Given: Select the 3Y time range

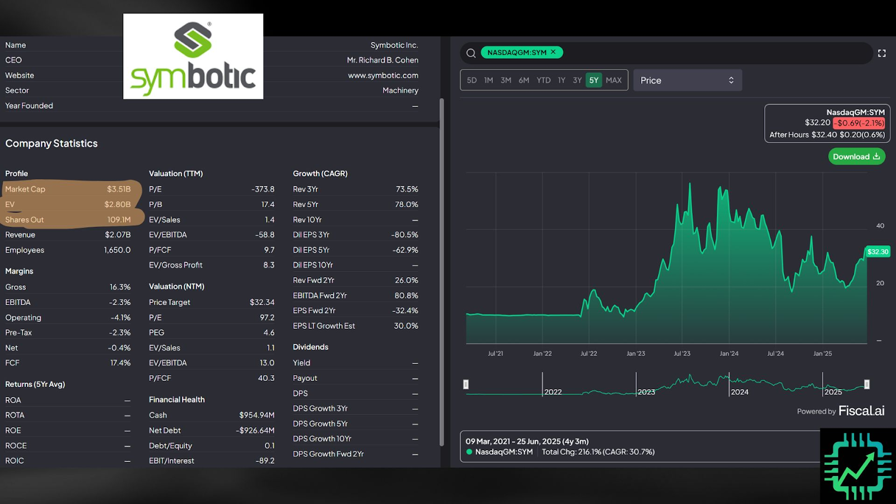Looking at the screenshot, I should pyautogui.click(x=577, y=80).
